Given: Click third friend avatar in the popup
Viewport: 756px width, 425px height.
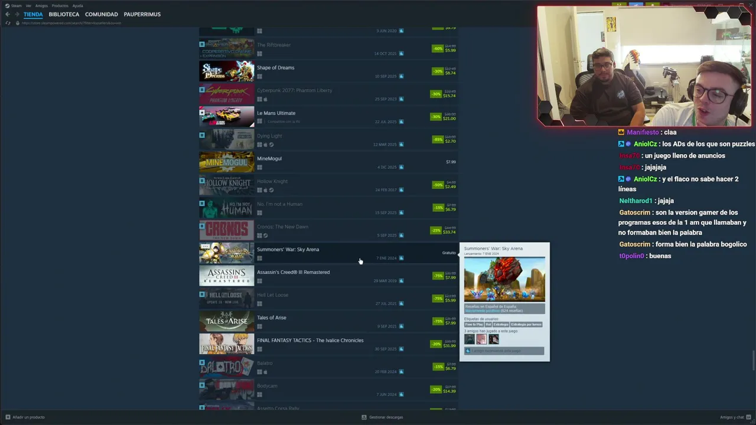Looking at the screenshot, I should point(494,339).
